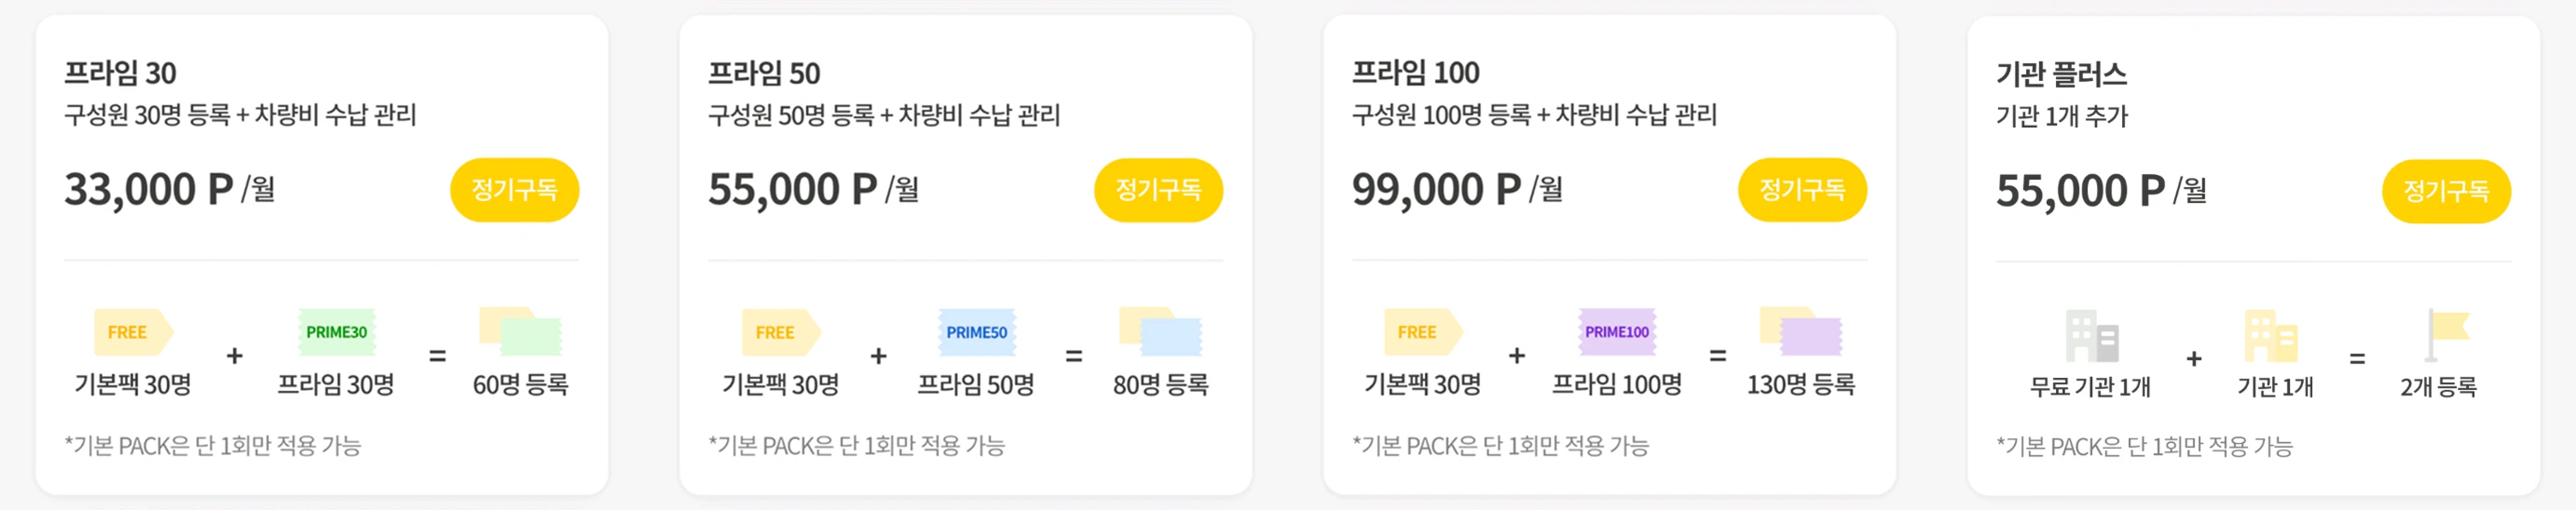Click the 기관 플러스 plan title
Image resolution: width=2576 pixels, height=510 pixels.
click(2061, 74)
